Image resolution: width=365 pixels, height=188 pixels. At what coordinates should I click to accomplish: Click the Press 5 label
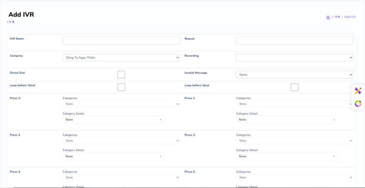(190, 172)
